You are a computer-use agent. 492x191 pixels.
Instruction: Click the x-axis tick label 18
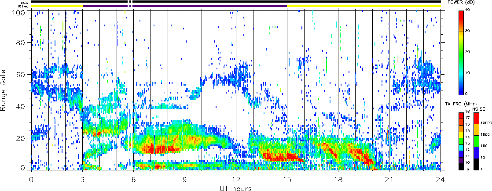pyautogui.click(x=338, y=180)
